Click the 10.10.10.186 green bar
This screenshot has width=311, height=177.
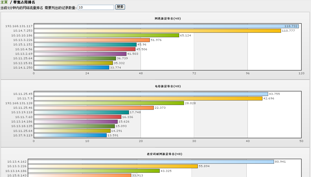pyautogui.click(x=106, y=35)
